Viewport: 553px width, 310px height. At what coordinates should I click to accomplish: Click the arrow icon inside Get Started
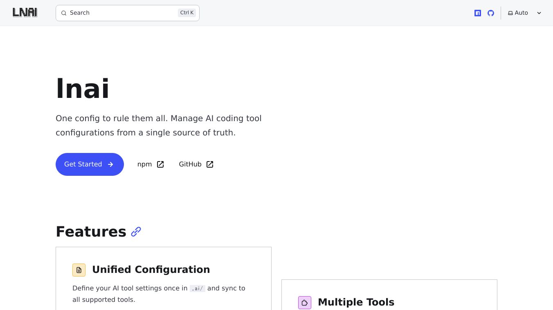pyautogui.click(x=110, y=164)
